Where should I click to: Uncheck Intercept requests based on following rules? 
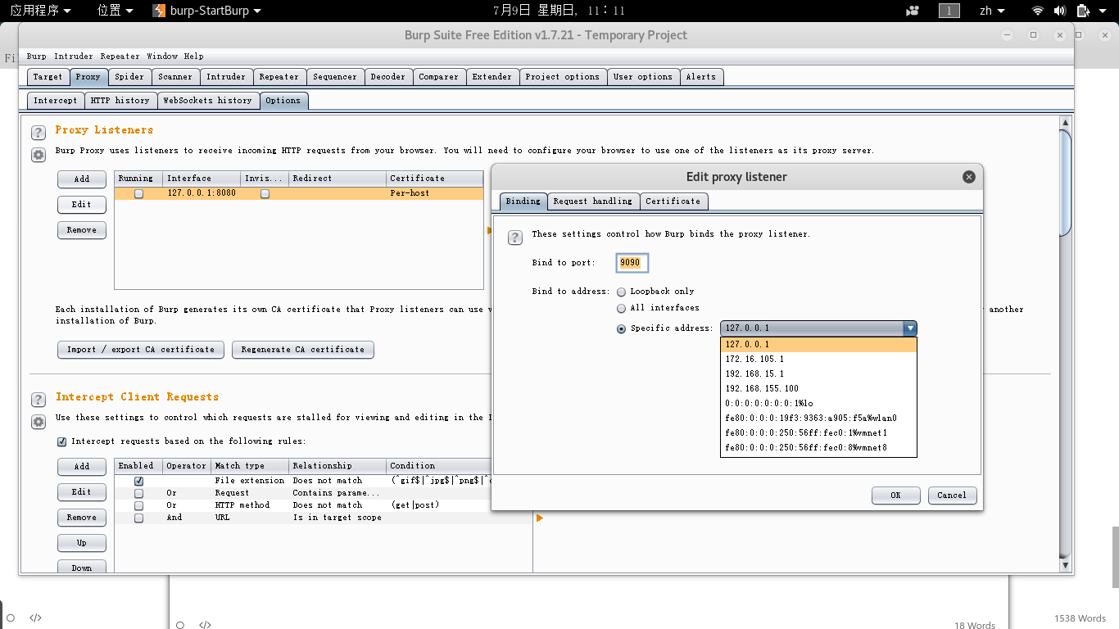coord(62,441)
